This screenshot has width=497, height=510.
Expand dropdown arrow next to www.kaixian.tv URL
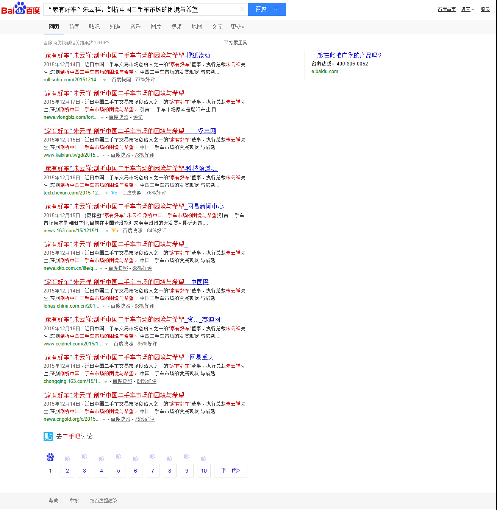(x=103, y=155)
